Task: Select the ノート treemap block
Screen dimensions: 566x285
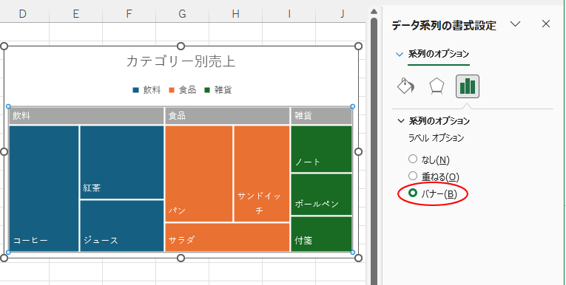Action: click(x=321, y=149)
